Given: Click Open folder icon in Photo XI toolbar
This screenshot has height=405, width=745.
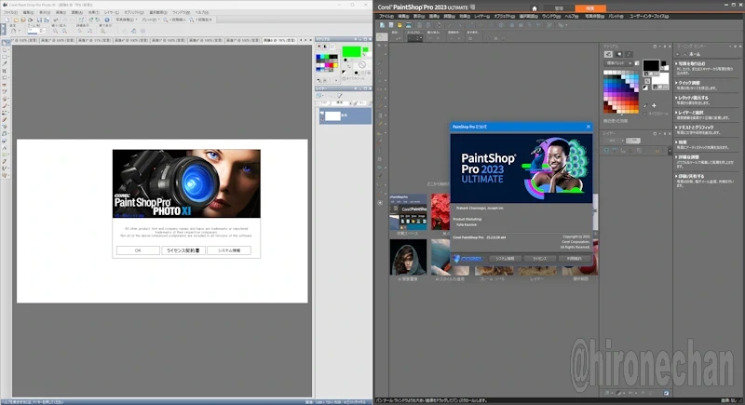Looking at the screenshot, I should 16,20.
